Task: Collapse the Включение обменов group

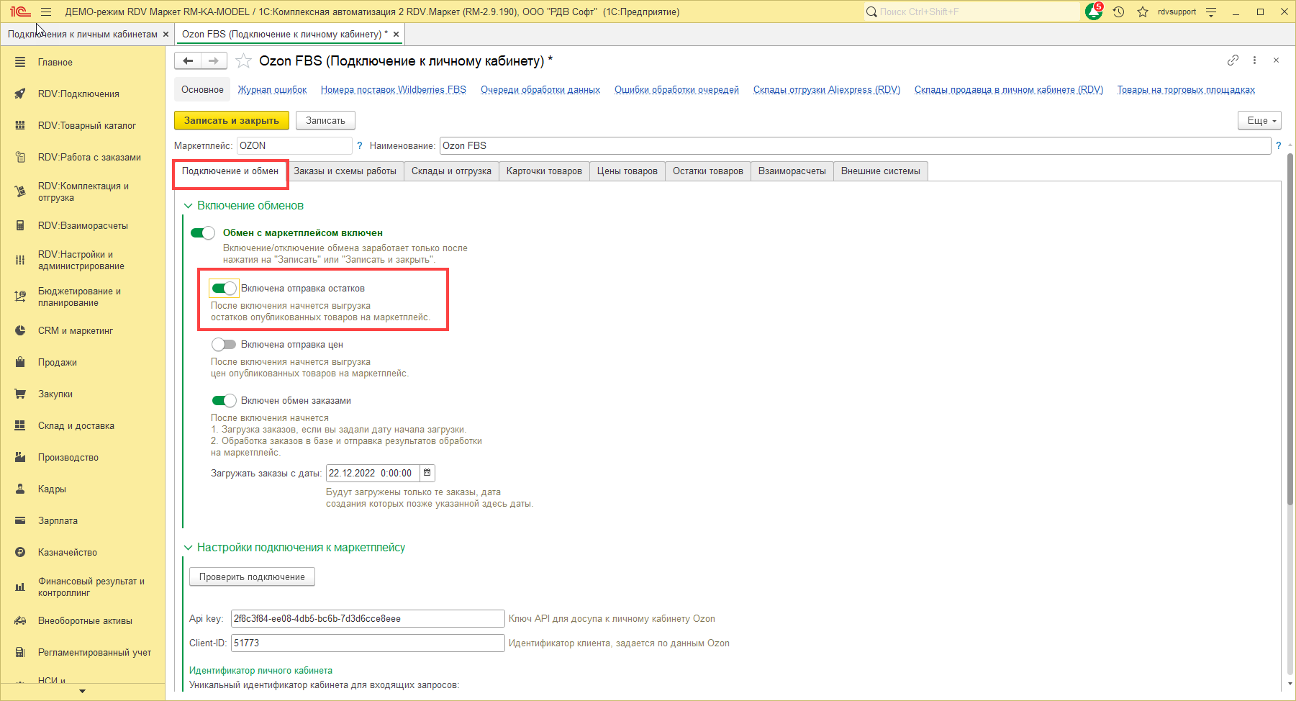Action: pyautogui.click(x=189, y=206)
